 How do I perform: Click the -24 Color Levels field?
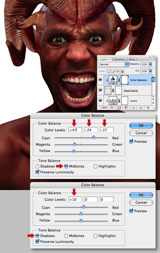pos(91,130)
